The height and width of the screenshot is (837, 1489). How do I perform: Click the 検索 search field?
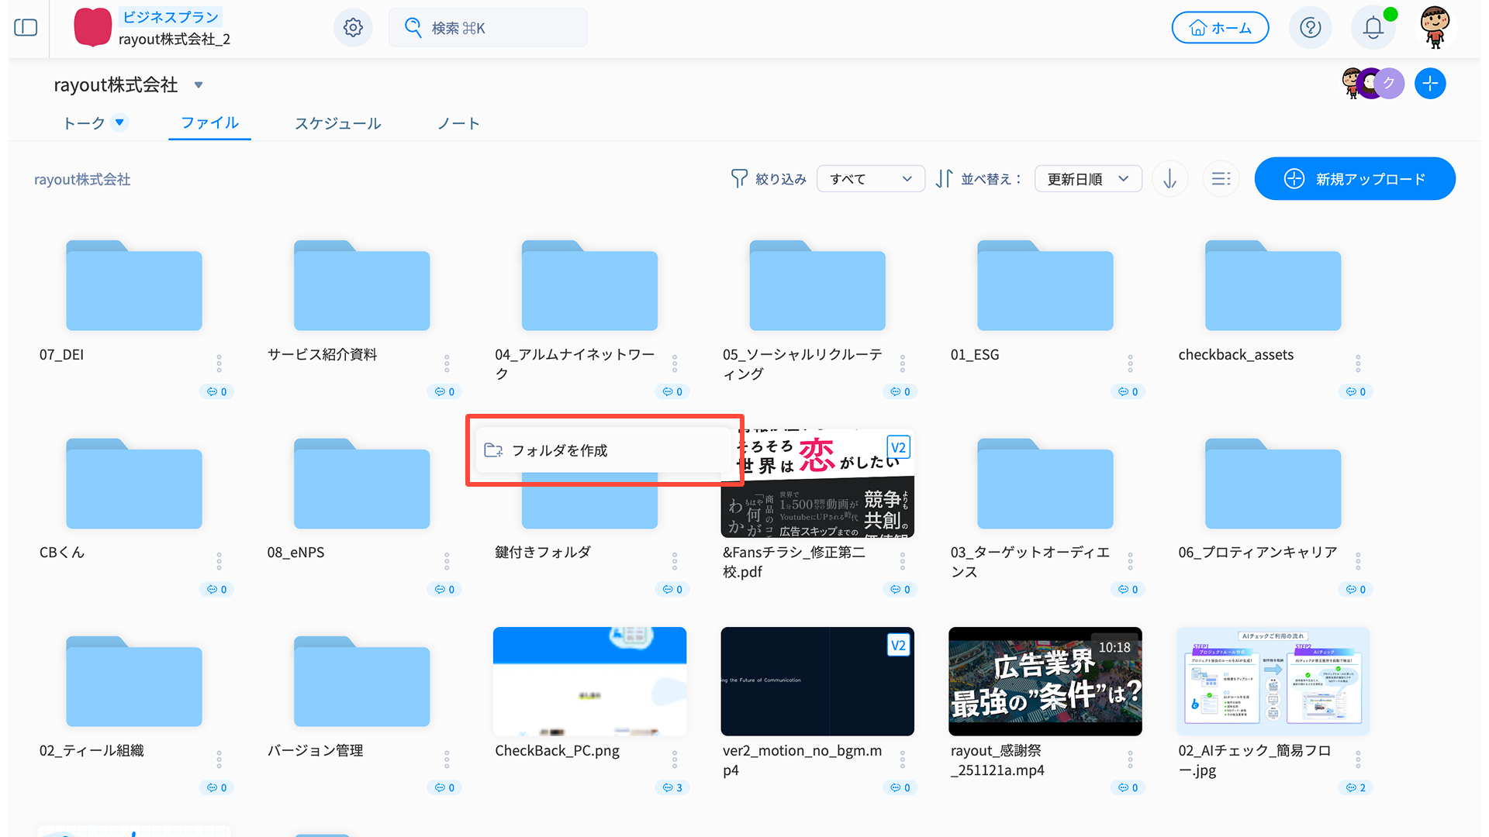[488, 28]
